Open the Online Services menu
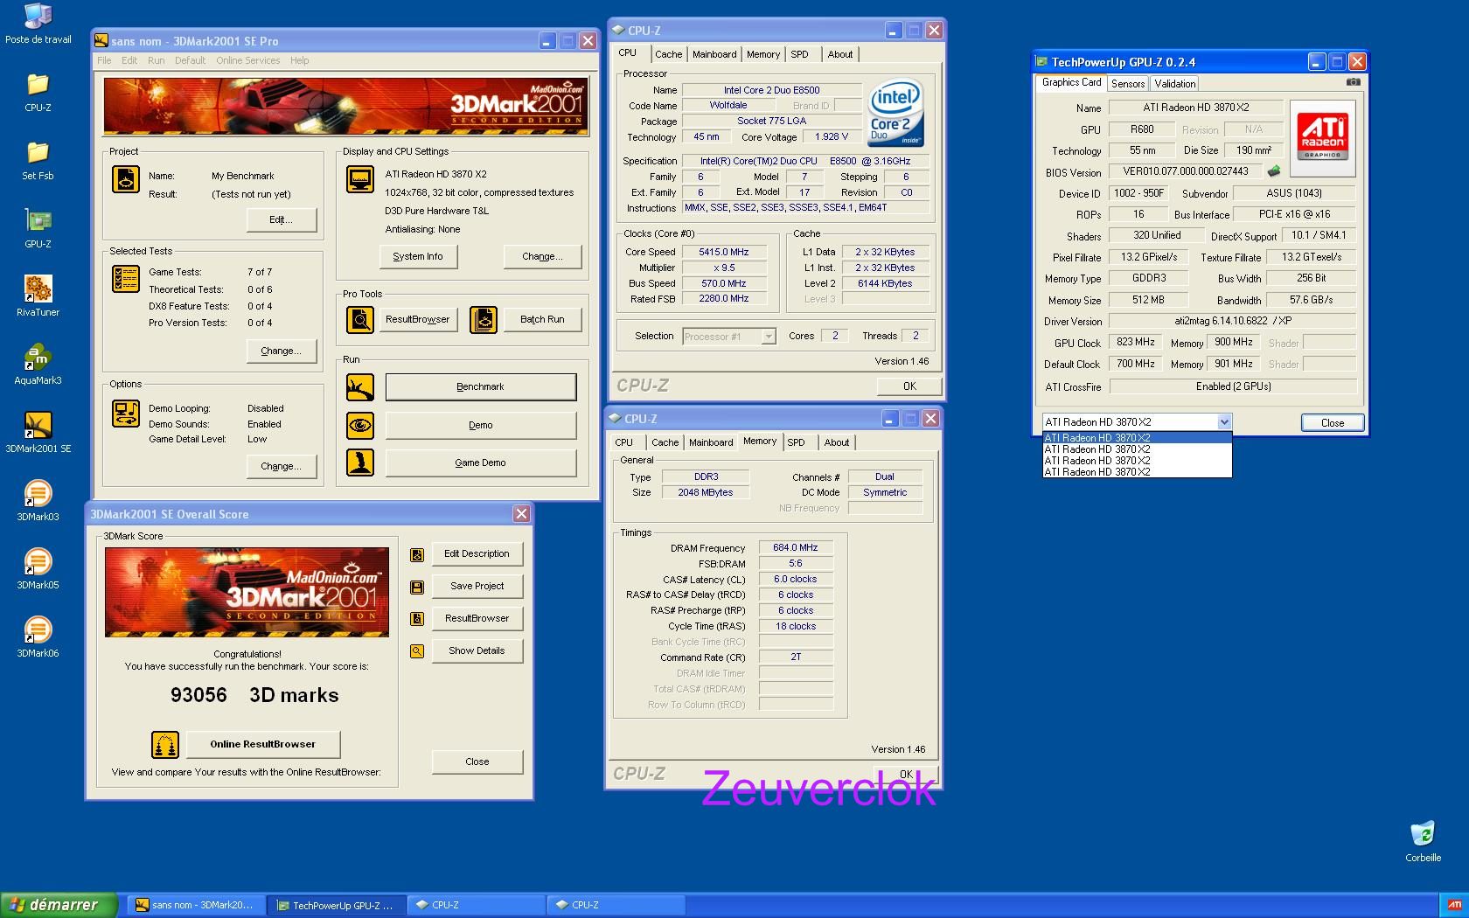Screen dimensions: 1469x918 click(248, 60)
